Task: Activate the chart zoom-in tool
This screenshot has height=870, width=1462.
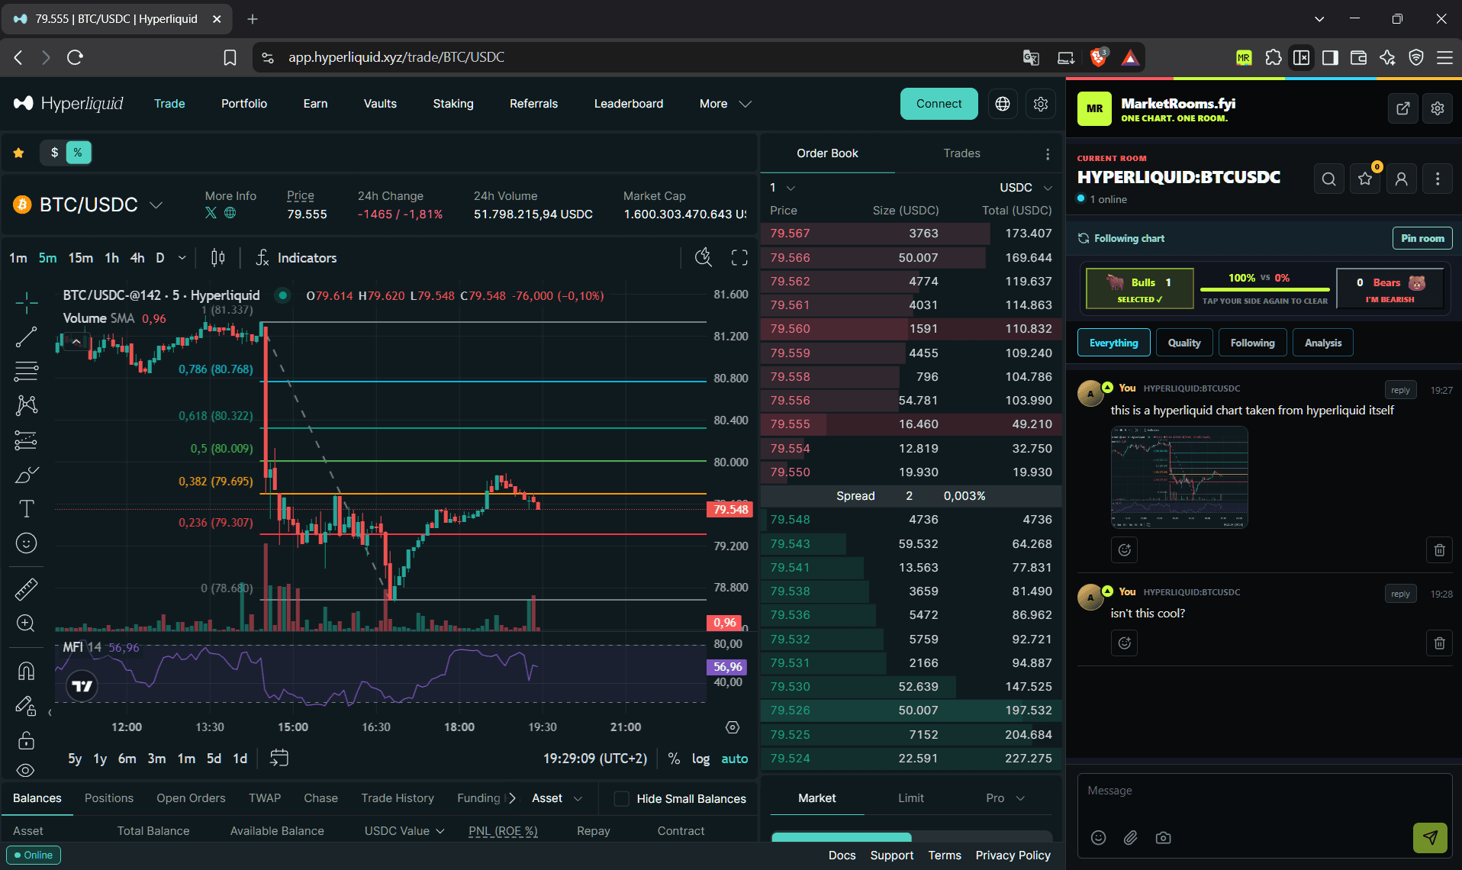Action: pyautogui.click(x=26, y=623)
